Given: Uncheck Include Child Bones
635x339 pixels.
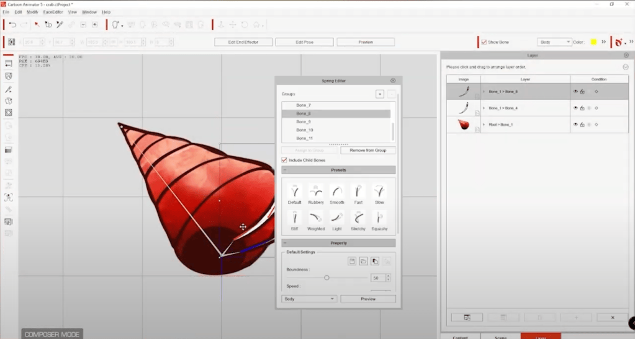Looking at the screenshot, I should pyautogui.click(x=284, y=160).
